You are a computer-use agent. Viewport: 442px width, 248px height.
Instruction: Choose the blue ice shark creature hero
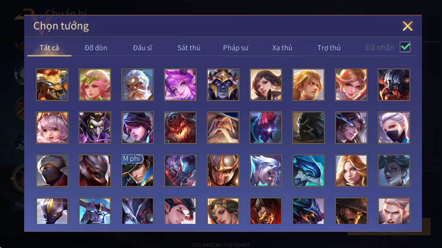(x=308, y=171)
